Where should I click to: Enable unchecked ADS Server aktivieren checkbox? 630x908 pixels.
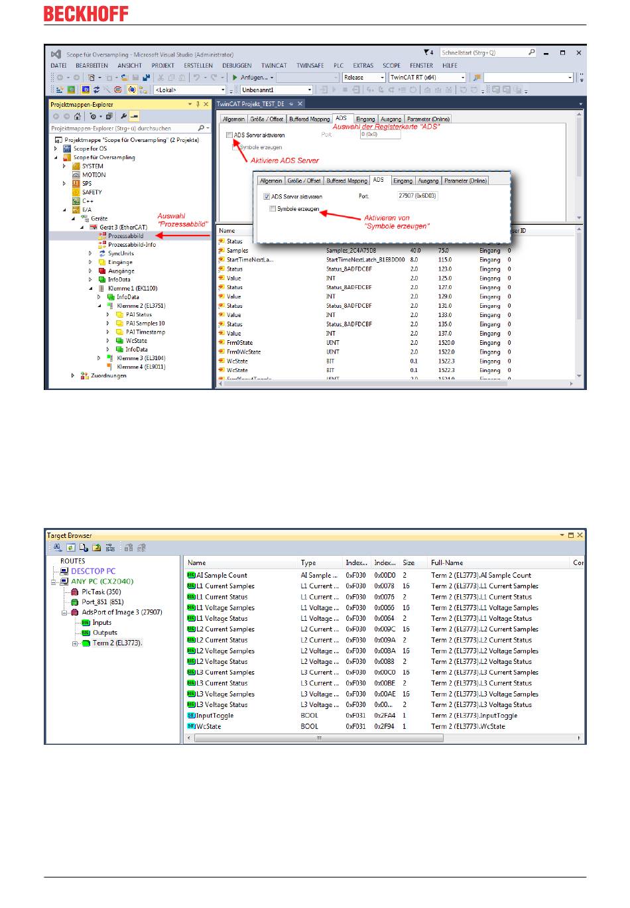[x=229, y=135]
